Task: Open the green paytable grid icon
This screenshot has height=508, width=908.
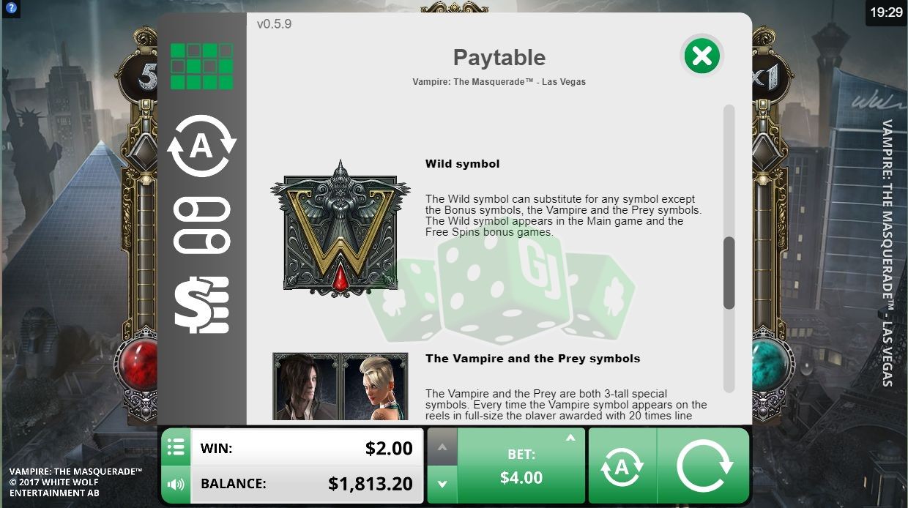Action: coord(201,67)
